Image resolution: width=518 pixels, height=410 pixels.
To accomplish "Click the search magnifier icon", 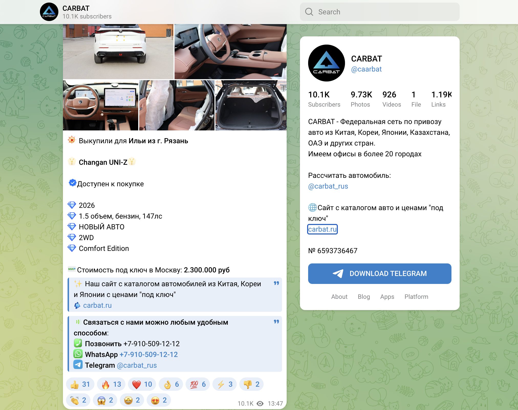I will pyautogui.click(x=309, y=12).
